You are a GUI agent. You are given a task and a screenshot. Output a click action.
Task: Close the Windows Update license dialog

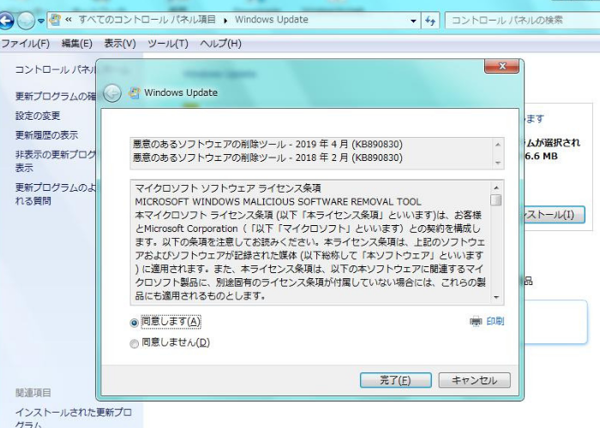click(x=501, y=66)
